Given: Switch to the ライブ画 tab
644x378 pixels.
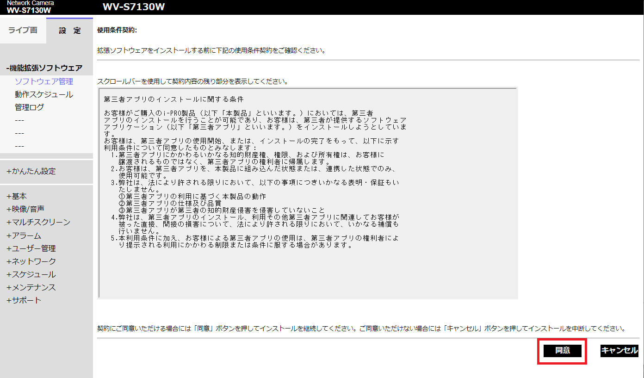Looking at the screenshot, I should (23, 31).
